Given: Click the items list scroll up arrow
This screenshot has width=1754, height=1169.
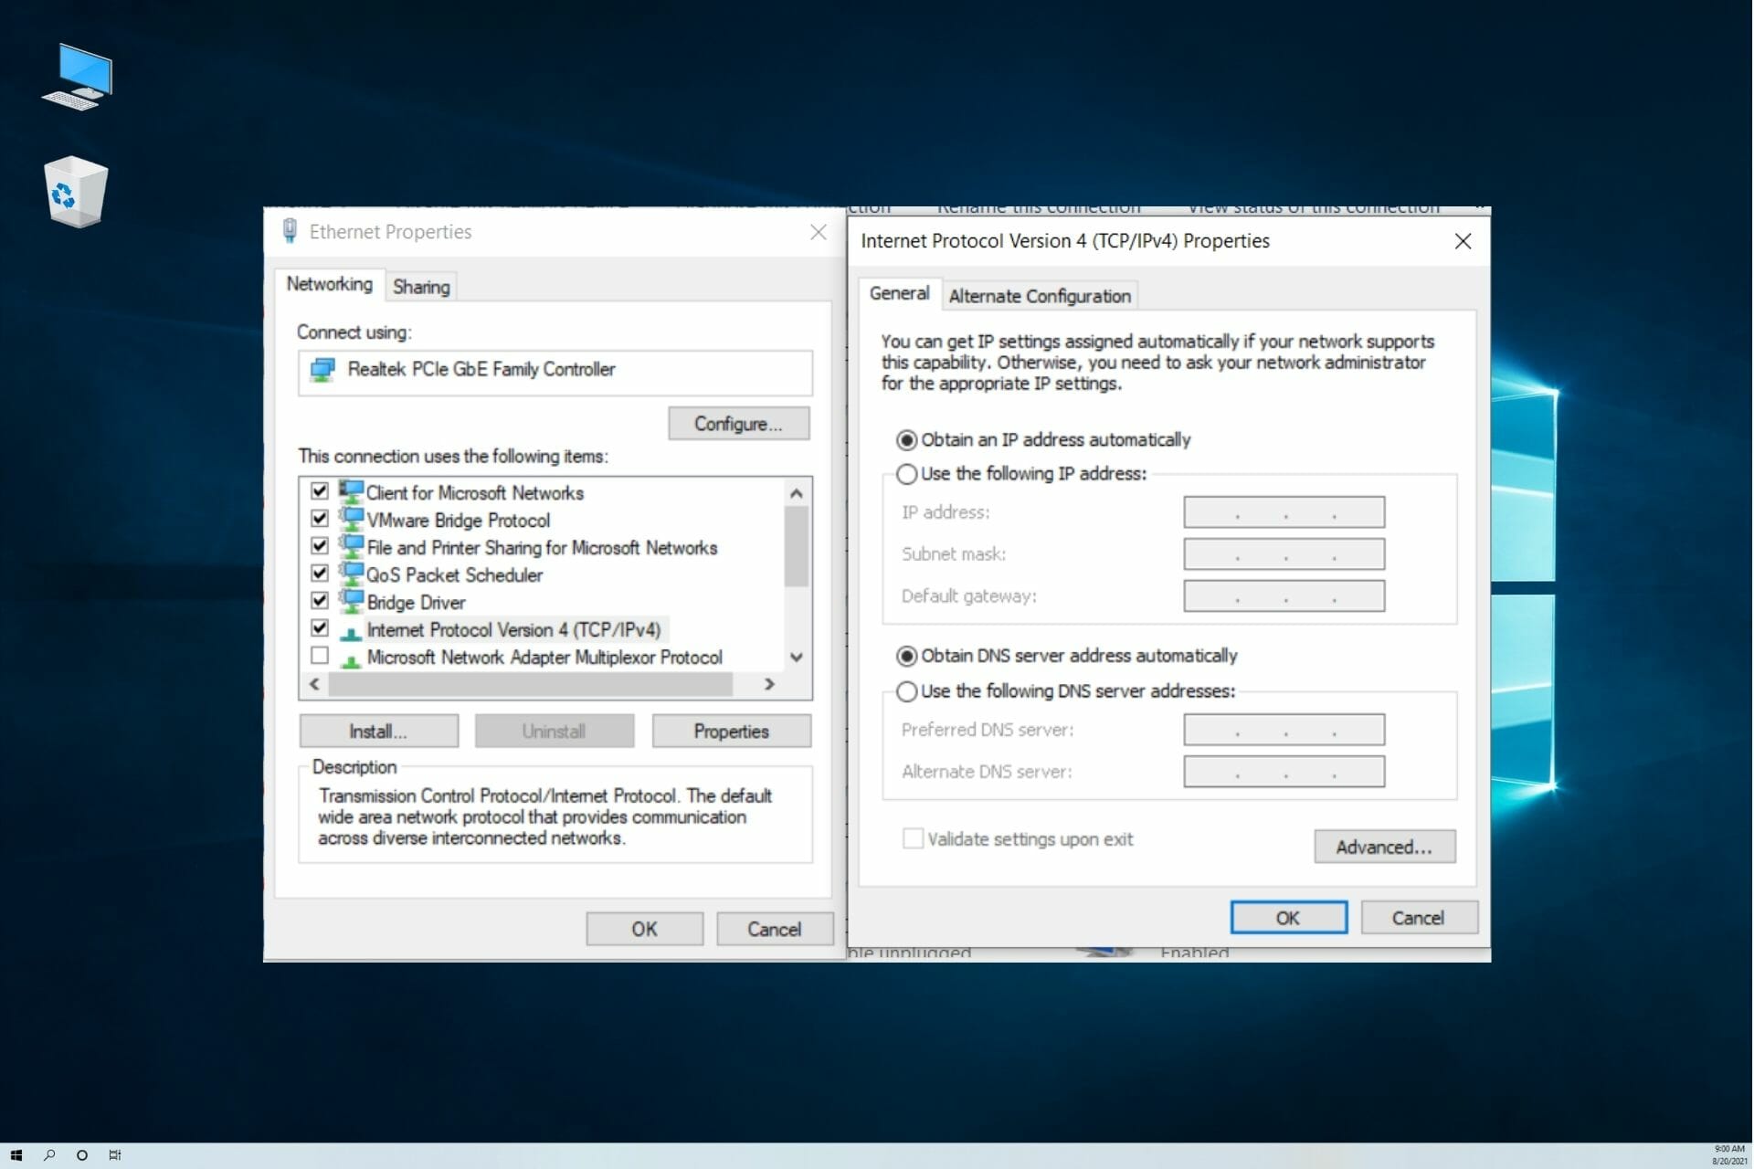Looking at the screenshot, I should tap(797, 493).
